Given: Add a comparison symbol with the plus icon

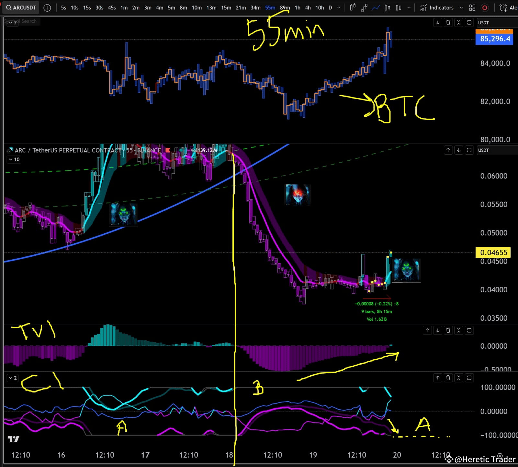Looking at the screenshot, I should coord(47,7).
